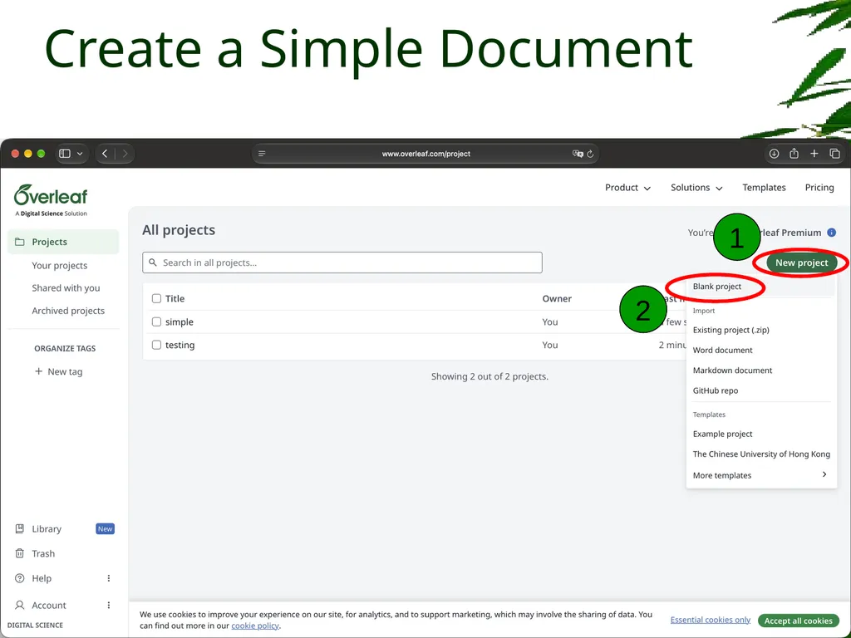Tick the select-all Title checkbox
The image size is (851, 638).
pyautogui.click(x=156, y=298)
